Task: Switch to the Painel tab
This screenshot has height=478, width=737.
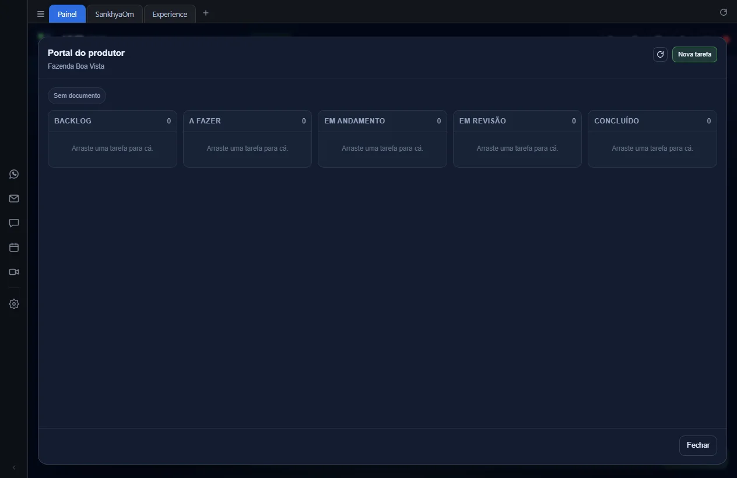Action: (67, 14)
